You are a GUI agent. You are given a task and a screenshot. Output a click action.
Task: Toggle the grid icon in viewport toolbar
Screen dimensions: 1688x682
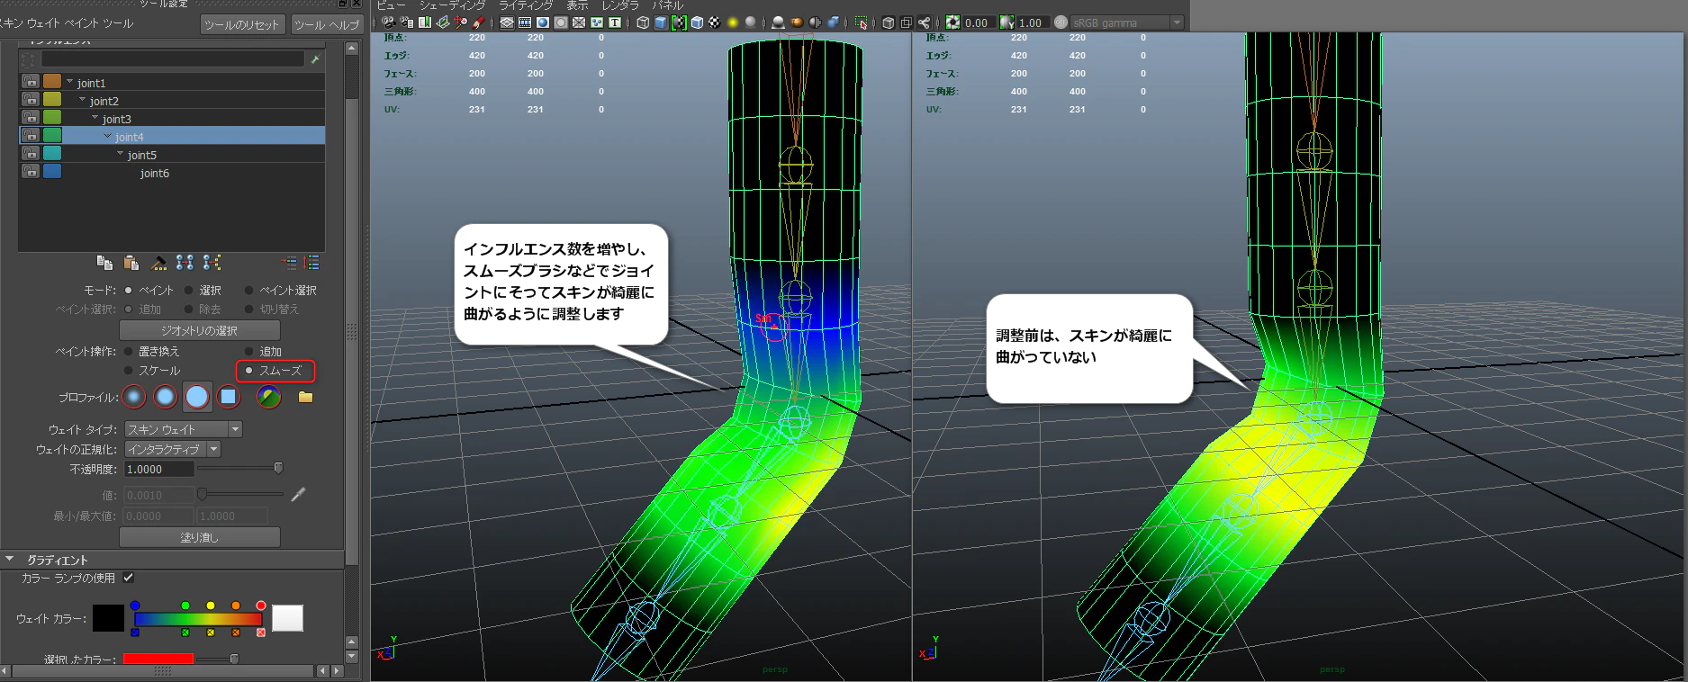point(507,22)
